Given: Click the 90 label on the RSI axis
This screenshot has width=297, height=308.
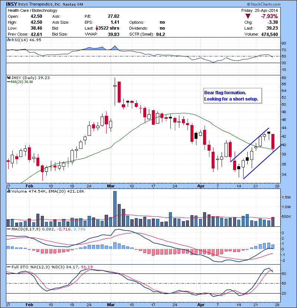Looking at the screenshot, I should pyautogui.click(x=284, y=43).
